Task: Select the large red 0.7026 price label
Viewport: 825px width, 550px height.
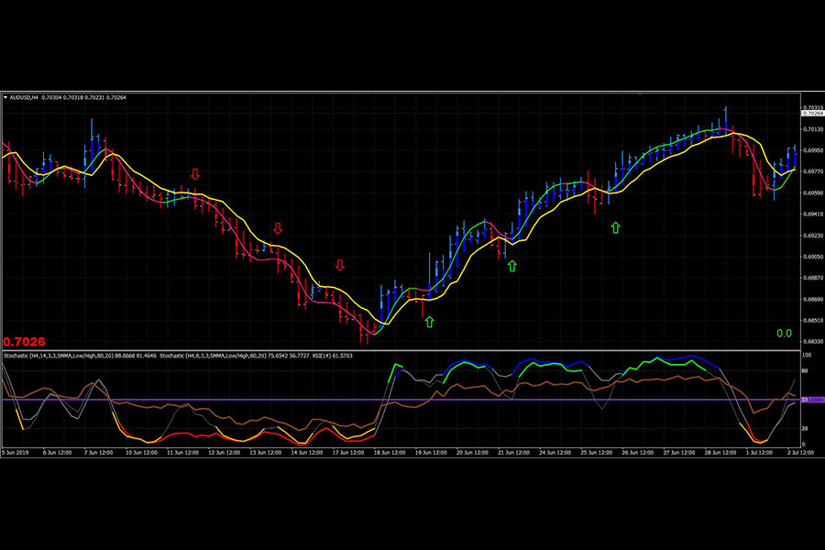Action: click(24, 342)
